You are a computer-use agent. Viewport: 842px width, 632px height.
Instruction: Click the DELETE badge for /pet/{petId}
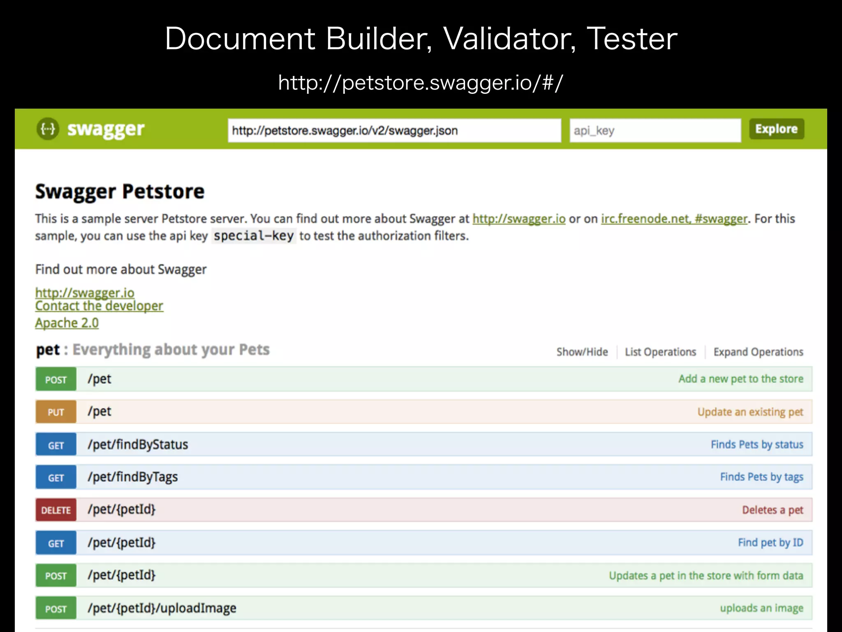coord(56,510)
